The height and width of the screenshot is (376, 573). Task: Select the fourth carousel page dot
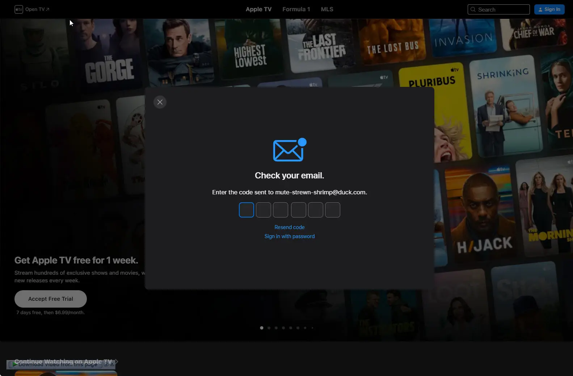coord(283,328)
